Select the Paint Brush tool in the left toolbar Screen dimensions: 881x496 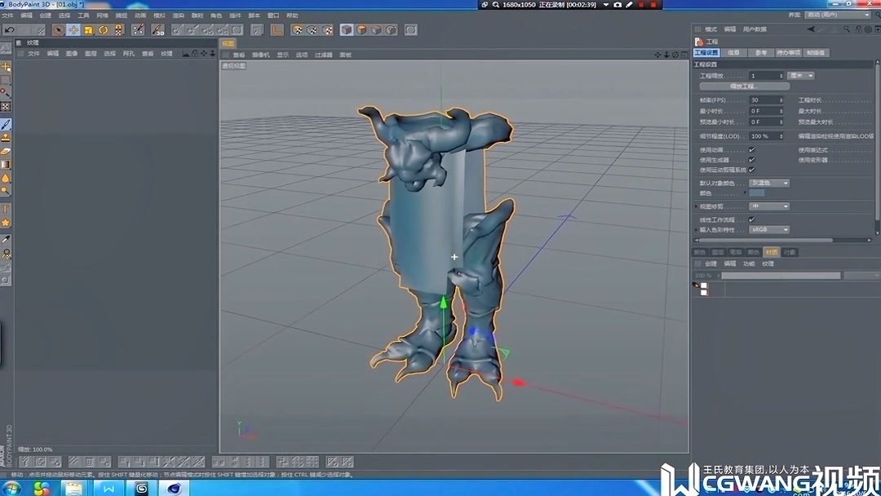pos(7,125)
